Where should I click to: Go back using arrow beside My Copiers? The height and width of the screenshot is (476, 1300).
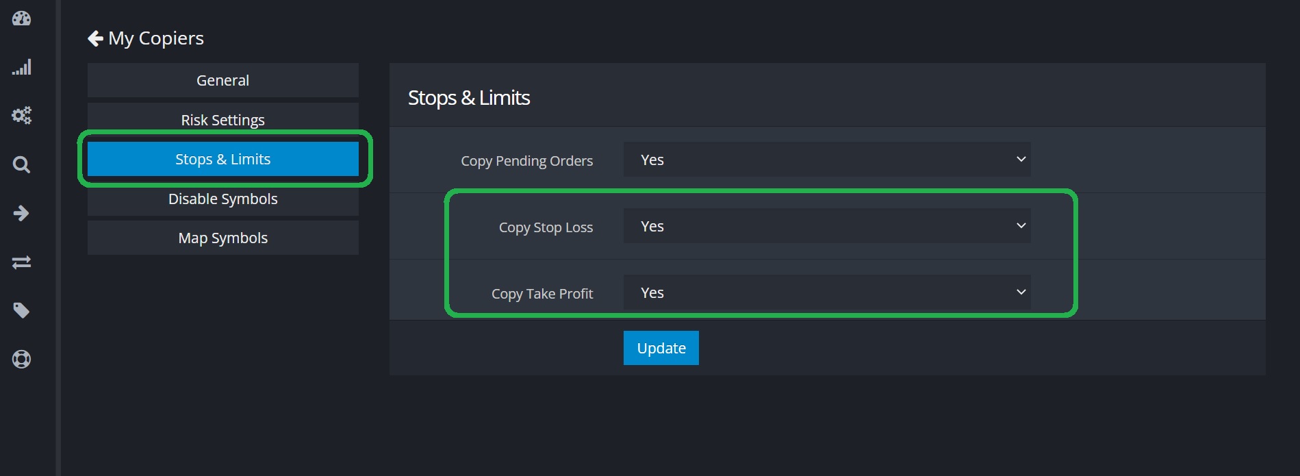[x=95, y=38]
